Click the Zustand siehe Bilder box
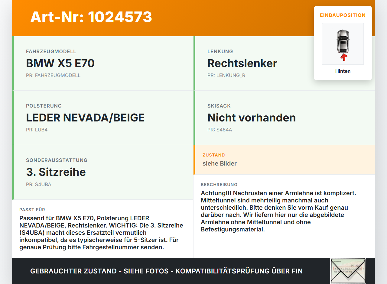This screenshot has width=387, height=284. click(284, 160)
